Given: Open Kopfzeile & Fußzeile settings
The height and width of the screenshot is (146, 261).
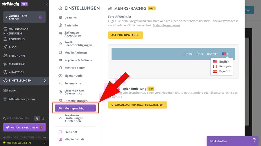Looking at the screenshot, I should point(78,60).
